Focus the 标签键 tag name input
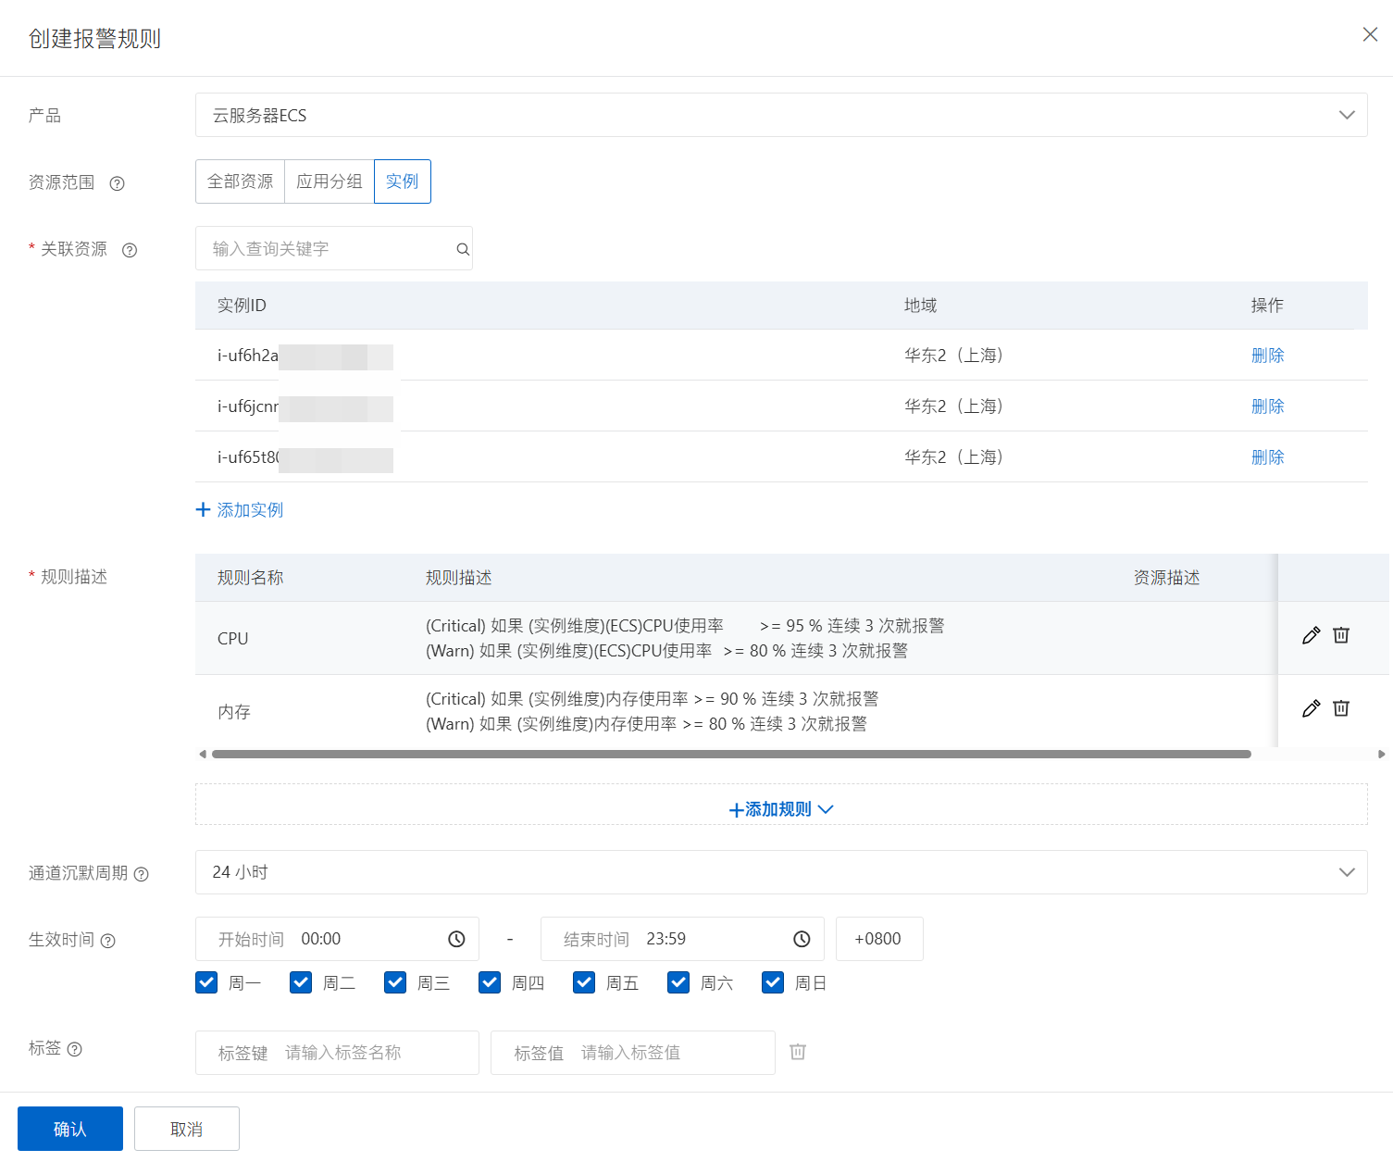This screenshot has height=1162, width=1393. pyautogui.click(x=337, y=1053)
